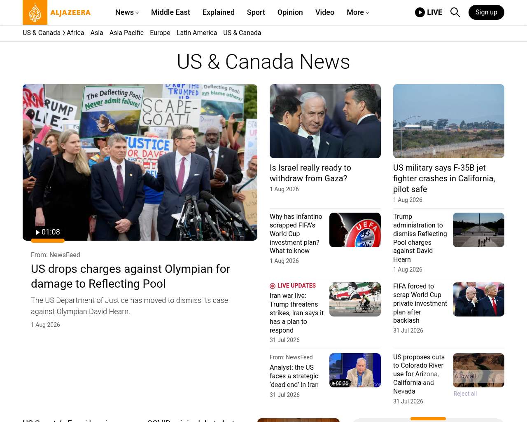Click the Allow all cookies button
527x422 pixels.
(465, 376)
